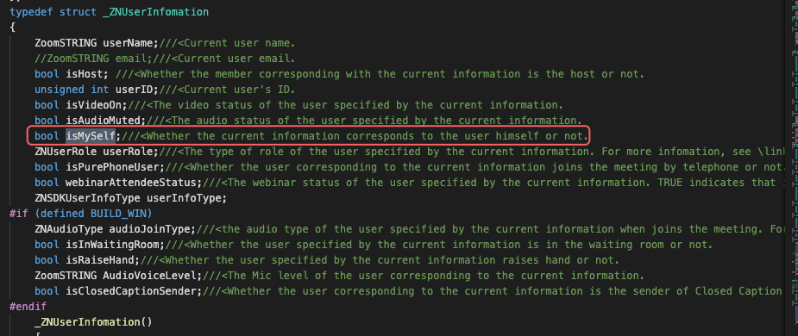
Task: Click the #endif directive
Action: tap(28, 307)
